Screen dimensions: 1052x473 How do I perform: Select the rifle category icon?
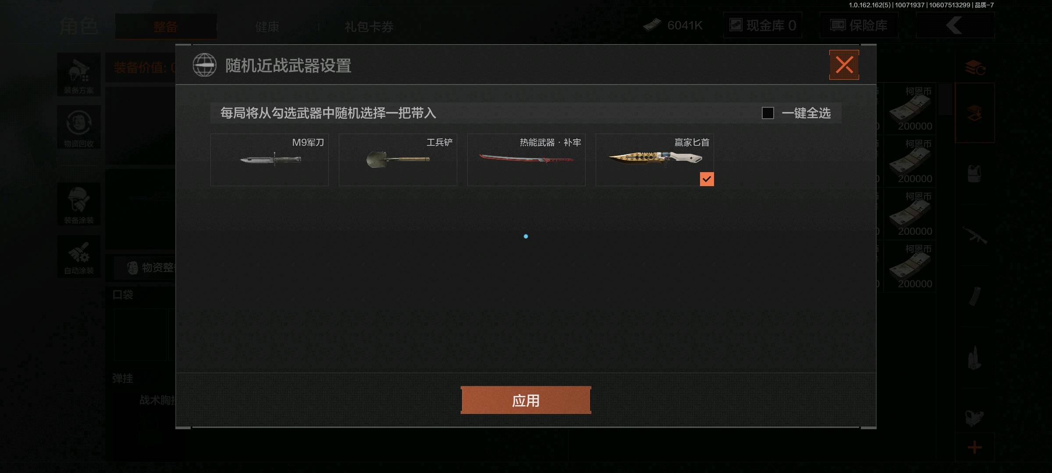974,236
